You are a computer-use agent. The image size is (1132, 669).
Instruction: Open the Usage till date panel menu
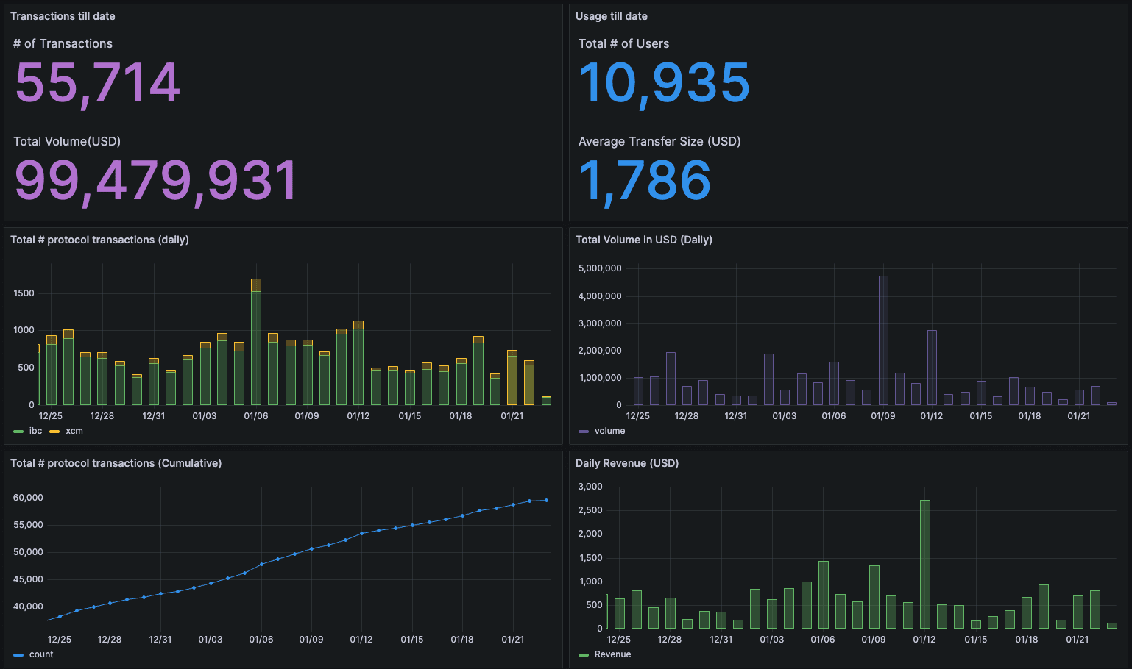pos(611,16)
